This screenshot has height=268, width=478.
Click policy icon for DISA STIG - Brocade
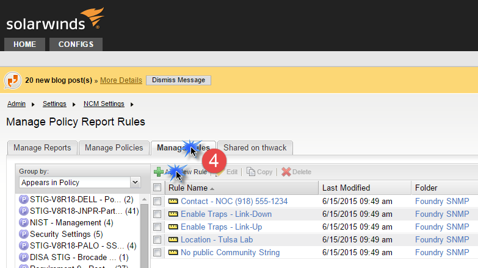click(23, 258)
